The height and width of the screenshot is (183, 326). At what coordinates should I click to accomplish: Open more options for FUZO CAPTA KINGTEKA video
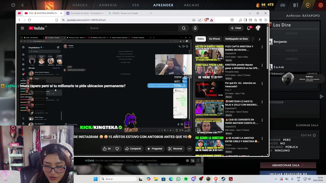pyautogui.click(x=262, y=47)
